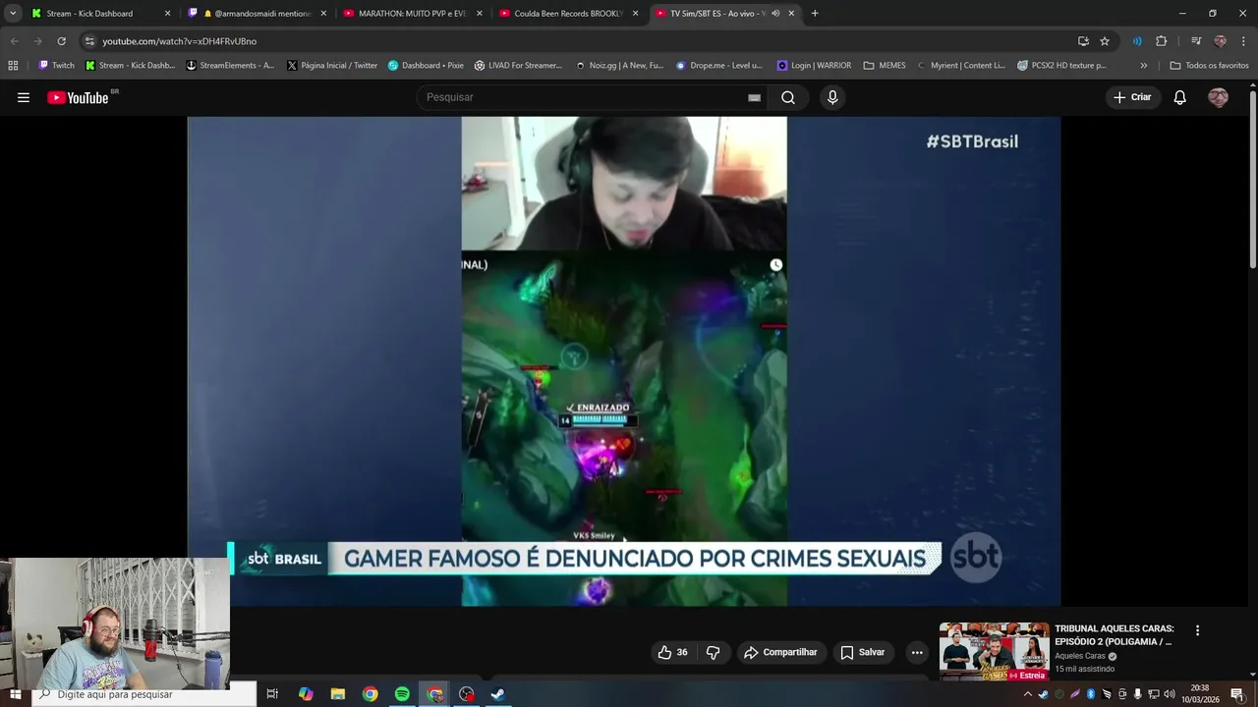Open the Stream - Kick Dashb... bookmark

[130, 66]
